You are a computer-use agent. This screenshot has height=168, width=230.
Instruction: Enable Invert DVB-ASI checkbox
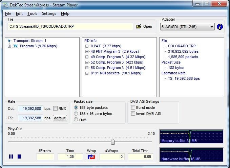(133, 114)
